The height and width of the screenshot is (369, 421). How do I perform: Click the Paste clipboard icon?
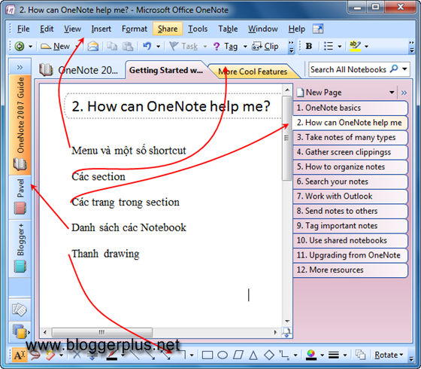coord(128,46)
